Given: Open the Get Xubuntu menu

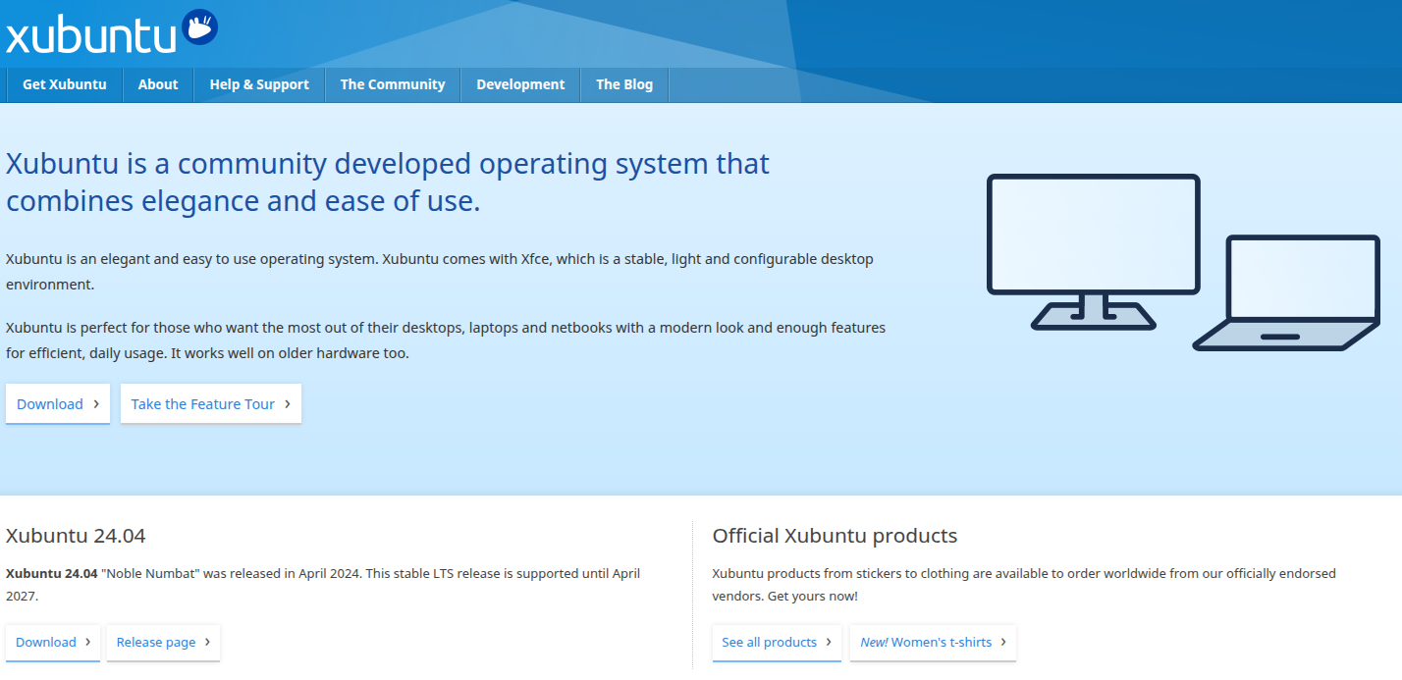Looking at the screenshot, I should coord(64,84).
